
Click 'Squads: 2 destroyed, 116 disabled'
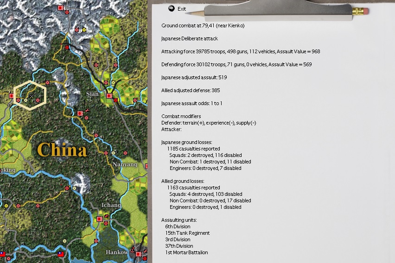click(205, 155)
